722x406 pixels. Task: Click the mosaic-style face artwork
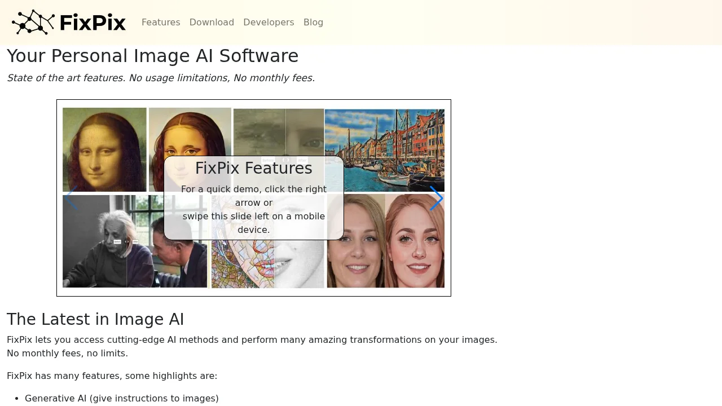(x=243, y=265)
